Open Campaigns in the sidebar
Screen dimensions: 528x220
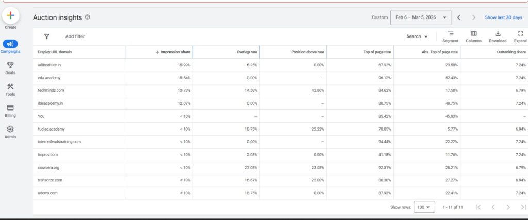click(x=10, y=45)
